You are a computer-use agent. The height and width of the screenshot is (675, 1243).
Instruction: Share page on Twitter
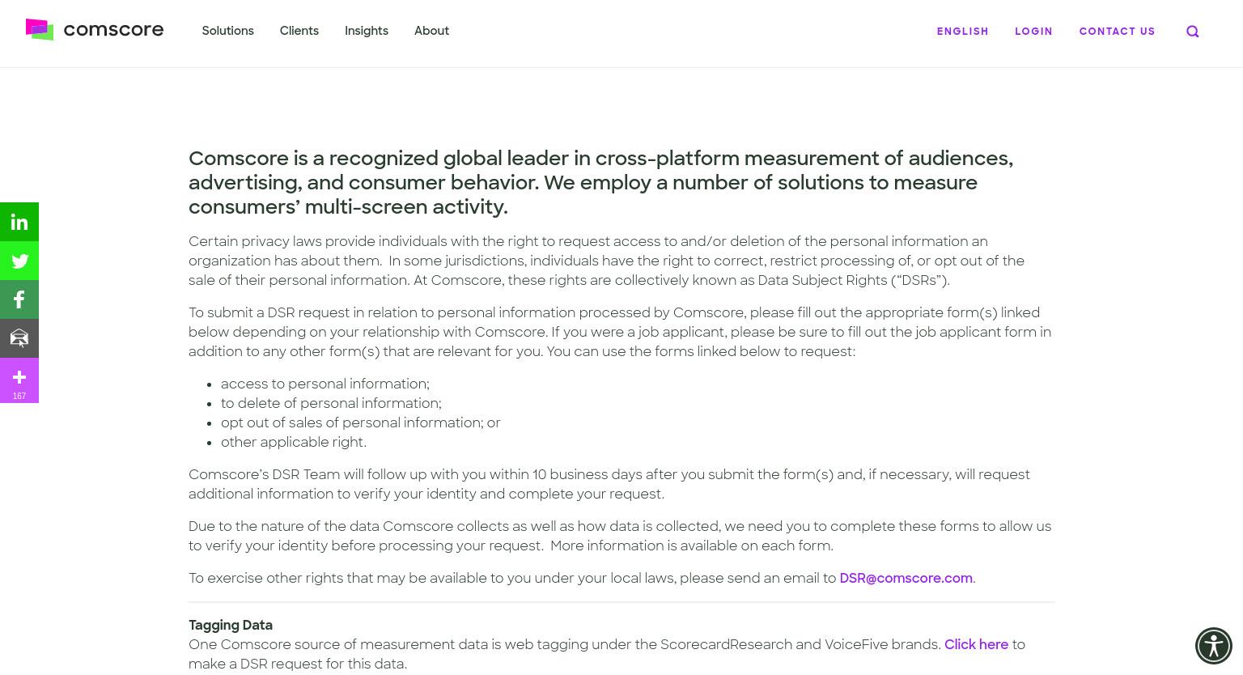(x=19, y=261)
